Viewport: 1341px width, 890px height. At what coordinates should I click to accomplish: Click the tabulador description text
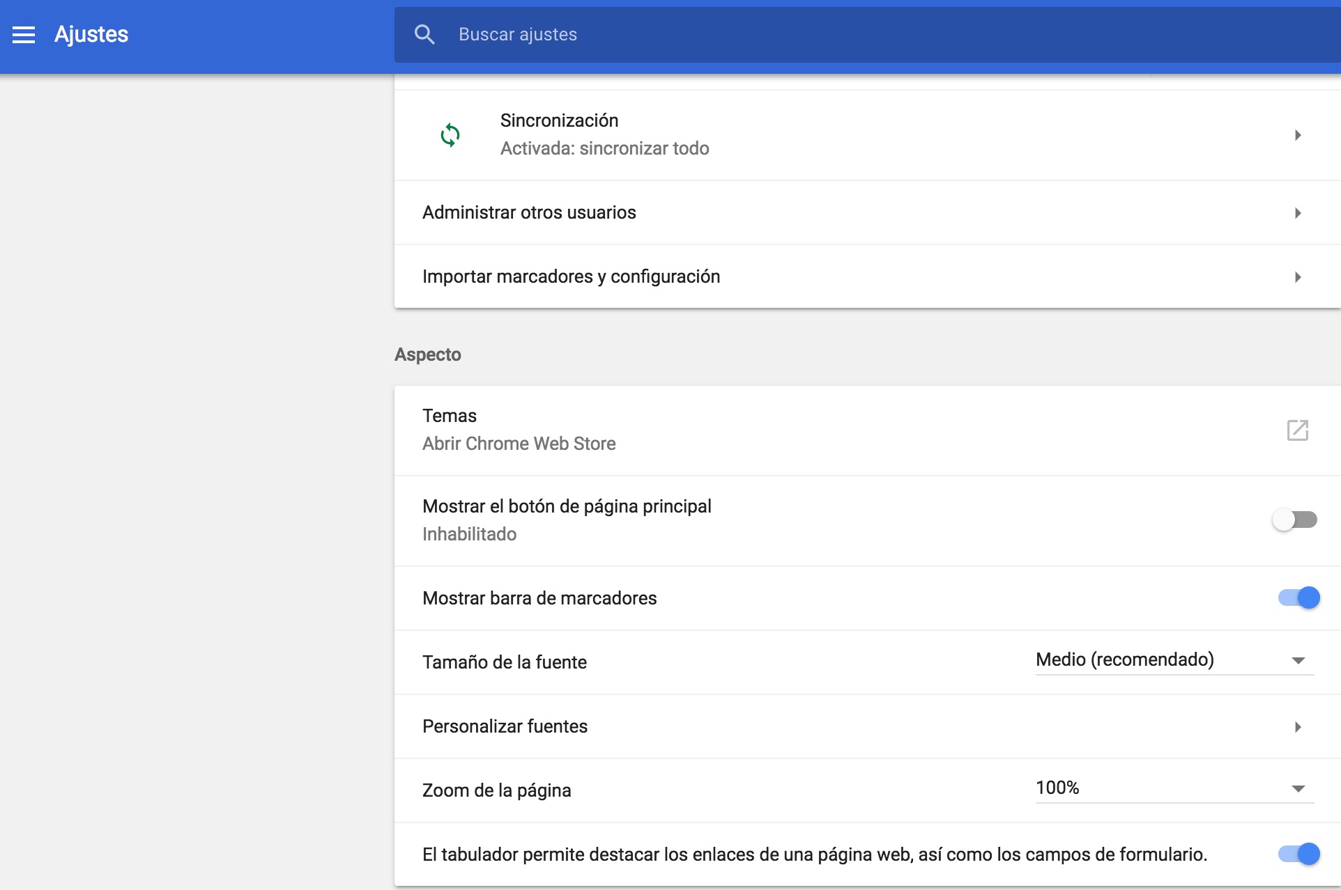[x=815, y=854]
